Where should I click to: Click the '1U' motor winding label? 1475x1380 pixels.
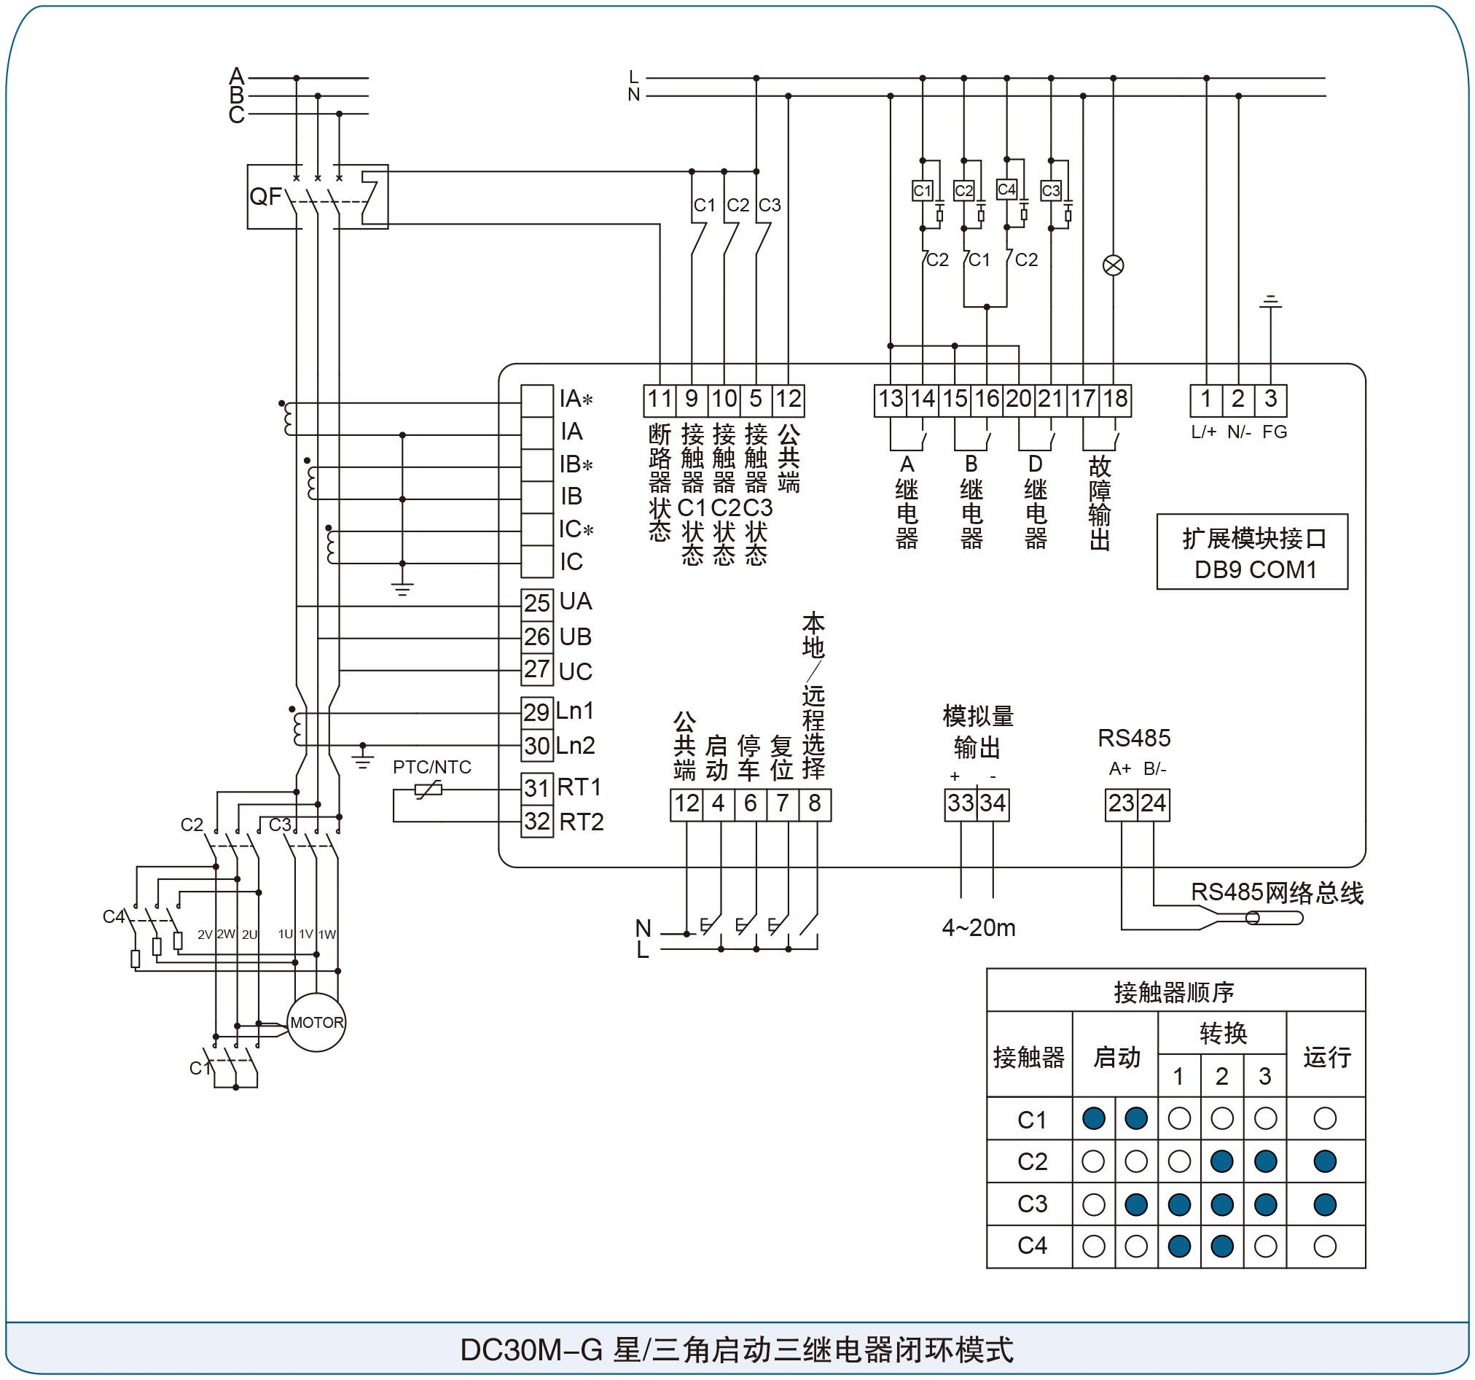[286, 935]
